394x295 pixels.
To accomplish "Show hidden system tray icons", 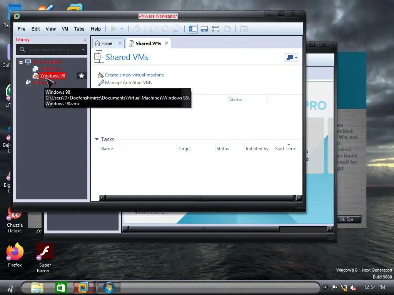I will click(x=325, y=287).
